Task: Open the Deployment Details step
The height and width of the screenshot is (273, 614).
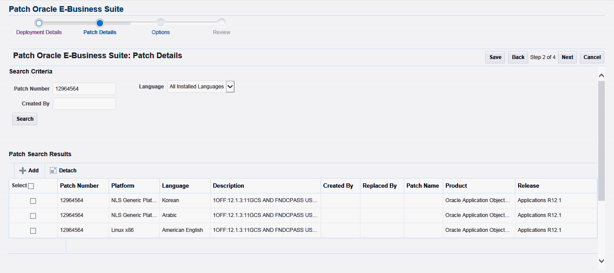Action: [39, 32]
